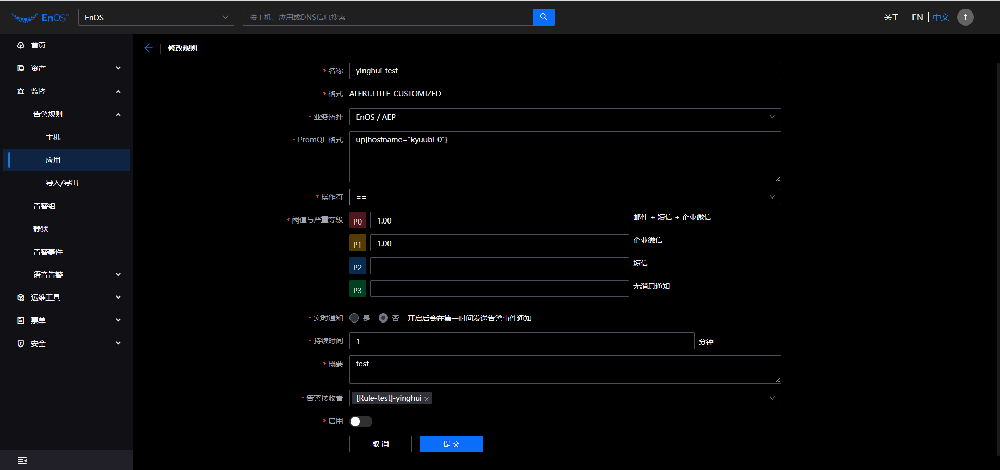Open the user avatar 't' menu
Image resolution: width=1000 pixels, height=470 pixels.
[965, 17]
